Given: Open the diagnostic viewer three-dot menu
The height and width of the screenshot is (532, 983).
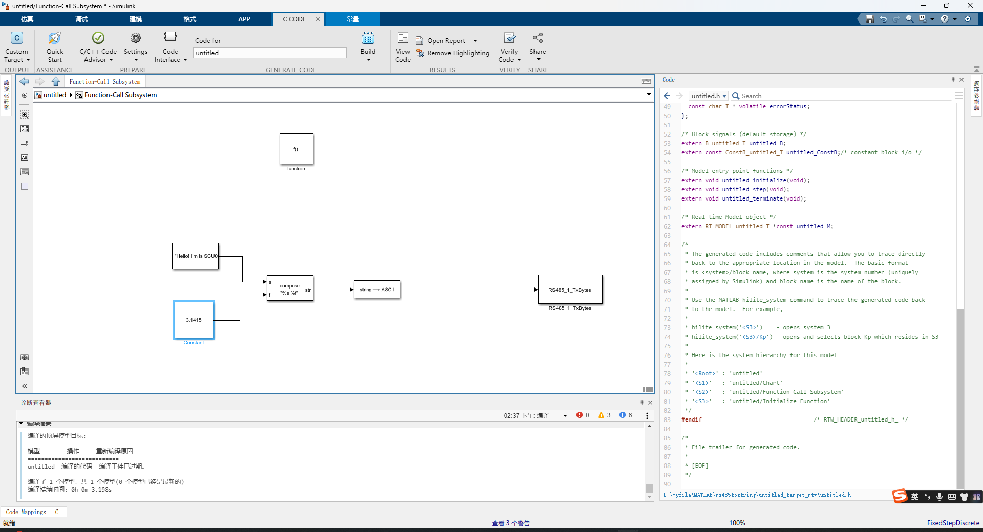Looking at the screenshot, I should coord(647,415).
